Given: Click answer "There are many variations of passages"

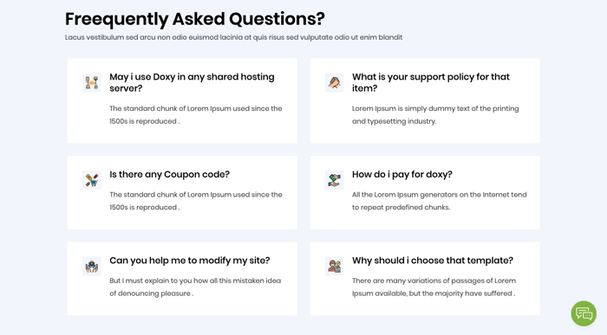Looking at the screenshot, I should coord(434,287).
